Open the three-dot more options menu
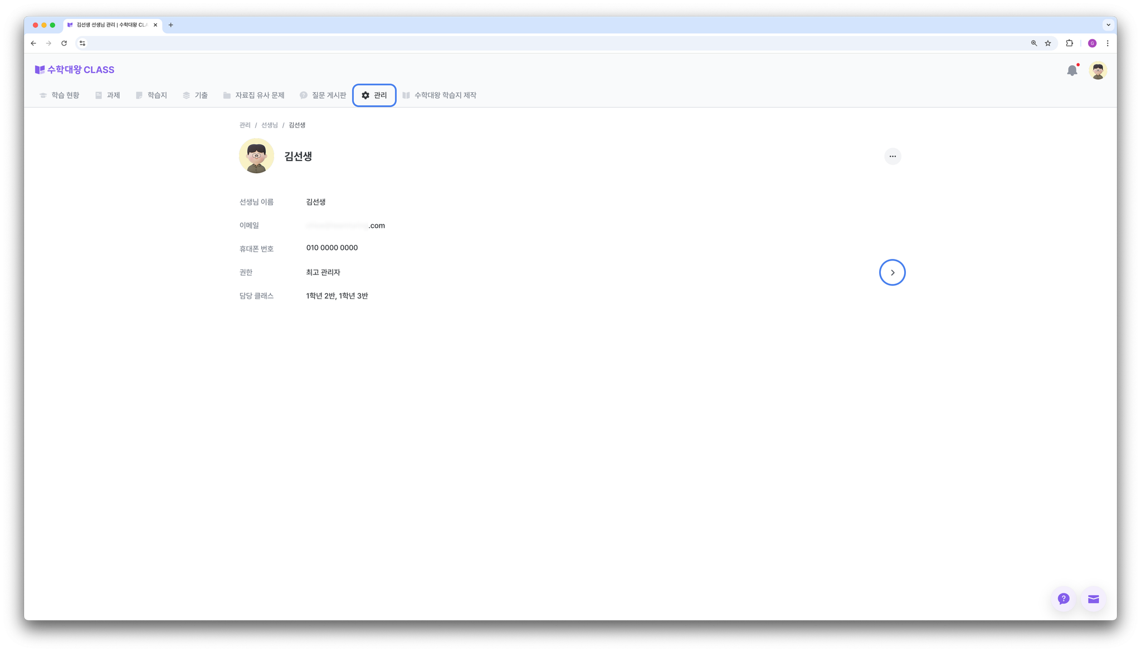Screen dimensions: 1141x652 coord(893,156)
